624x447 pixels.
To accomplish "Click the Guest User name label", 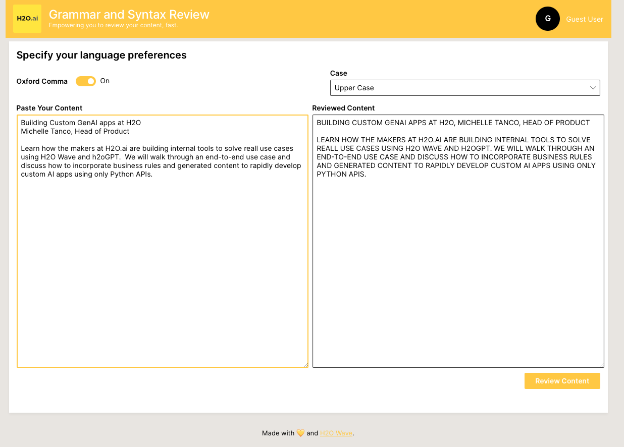I will (x=585, y=19).
